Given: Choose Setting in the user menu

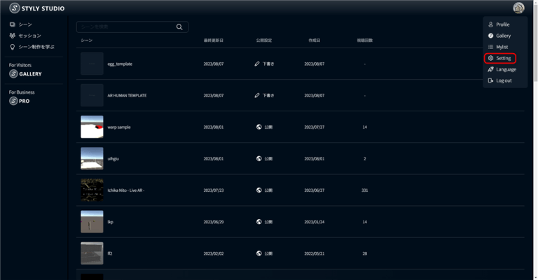Looking at the screenshot, I should [502, 58].
